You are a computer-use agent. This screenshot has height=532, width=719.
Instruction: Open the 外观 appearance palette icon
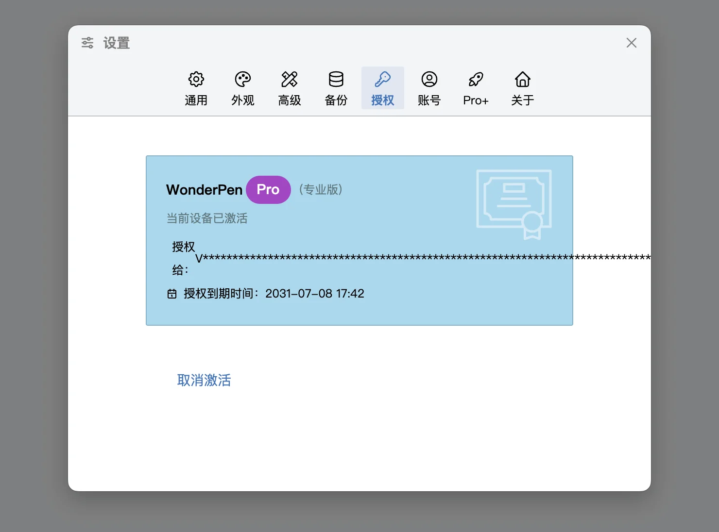pos(243,79)
